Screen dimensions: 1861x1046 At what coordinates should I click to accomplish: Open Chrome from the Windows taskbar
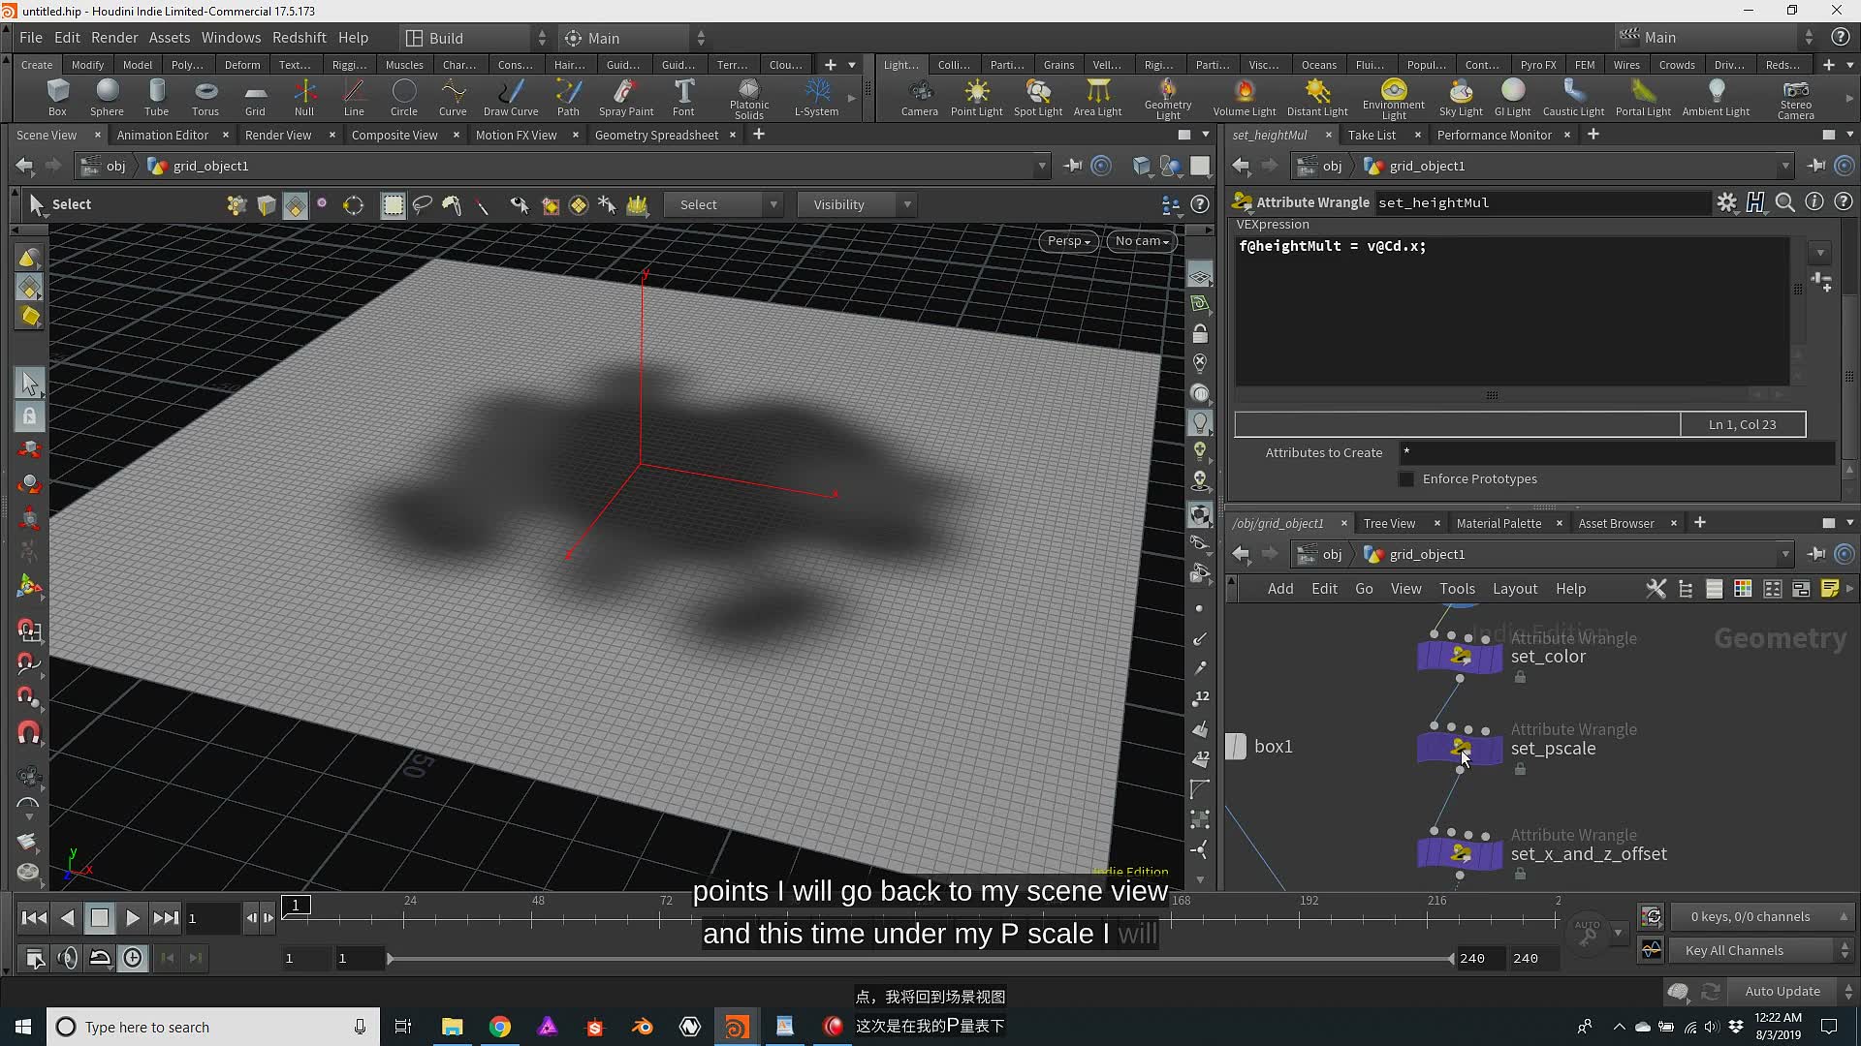coord(500,1027)
